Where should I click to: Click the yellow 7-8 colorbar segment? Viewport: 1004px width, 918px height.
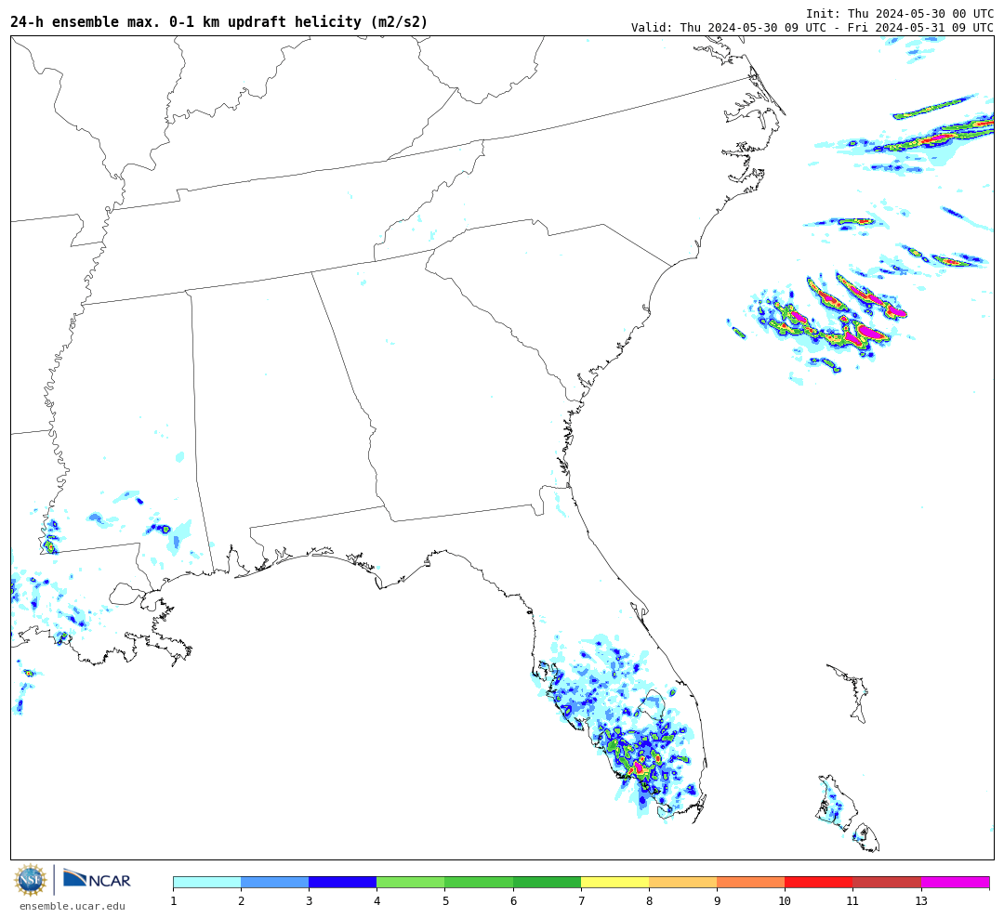614,882
